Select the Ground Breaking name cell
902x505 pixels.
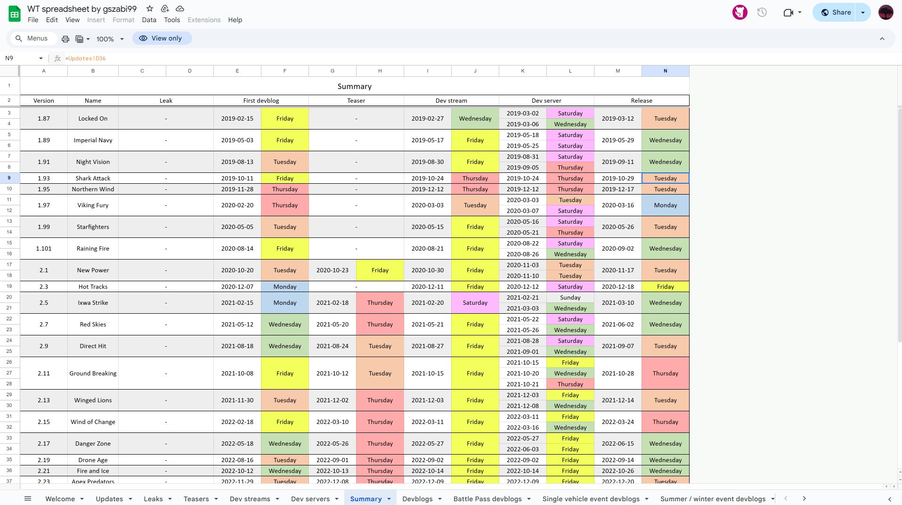pos(93,373)
